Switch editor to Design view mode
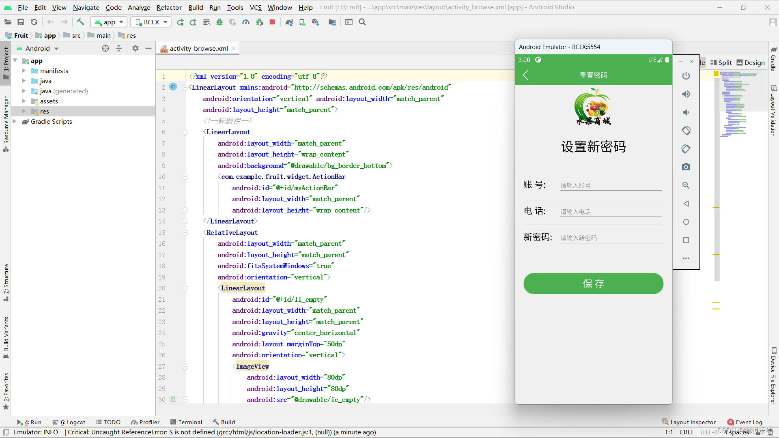 [750, 62]
